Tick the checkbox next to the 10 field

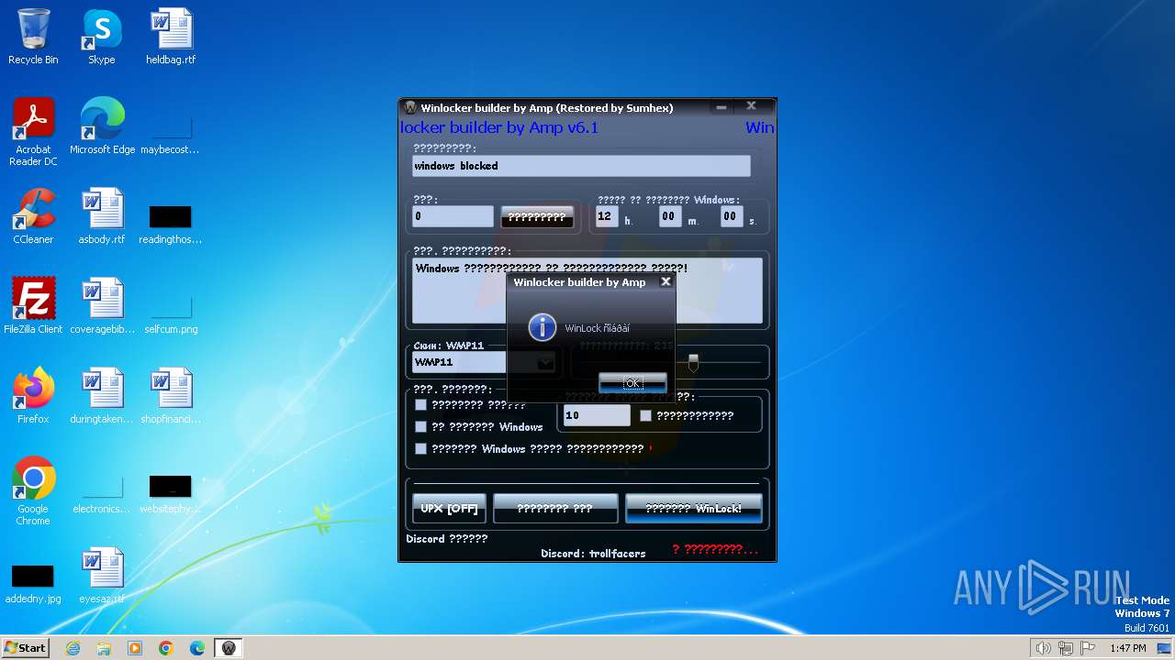tap(645, 415)
